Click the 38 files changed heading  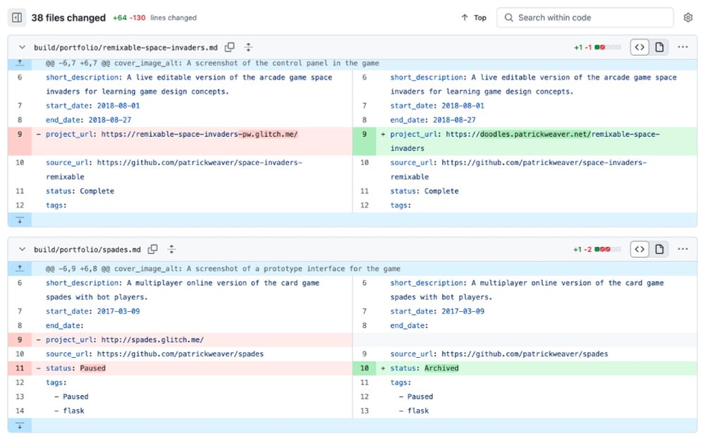coord(68,18)
